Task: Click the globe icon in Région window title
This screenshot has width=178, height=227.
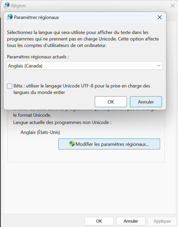Action: [x=7, y=5]
